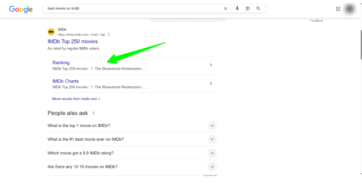
Task: Click the chevron on the IMDb Charts row
Action: point(211,83)
